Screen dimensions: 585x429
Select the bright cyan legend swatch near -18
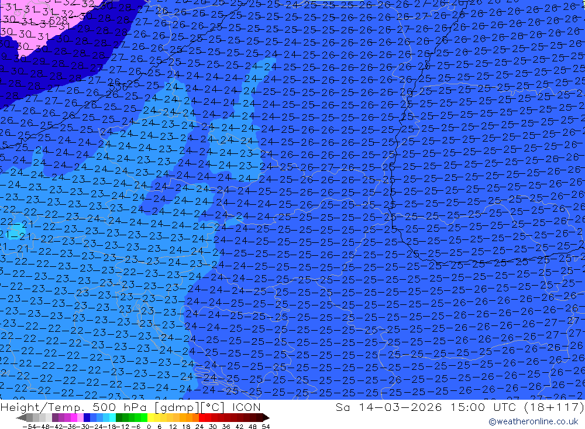coord(112,417)
